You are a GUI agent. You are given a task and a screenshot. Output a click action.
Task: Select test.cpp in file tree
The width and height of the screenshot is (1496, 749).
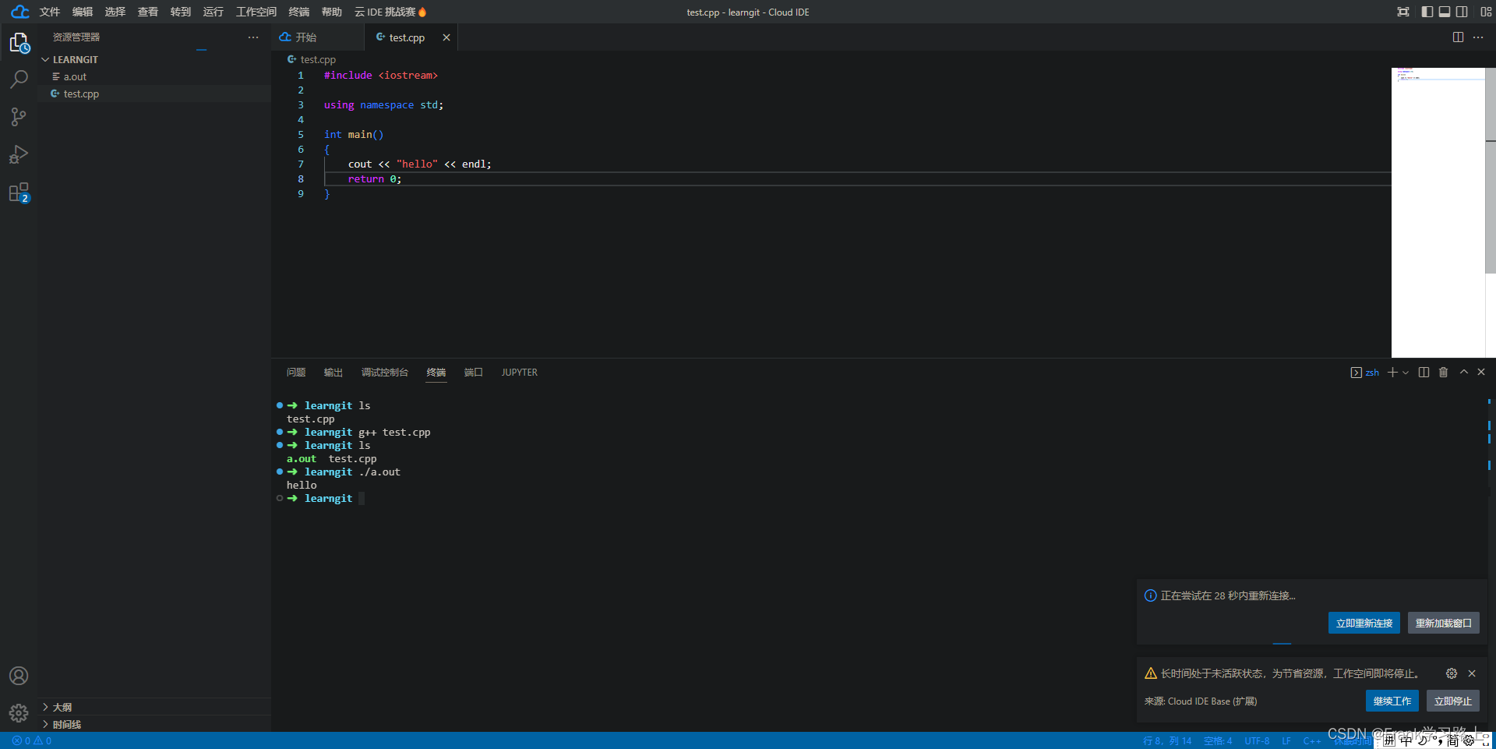154,94
